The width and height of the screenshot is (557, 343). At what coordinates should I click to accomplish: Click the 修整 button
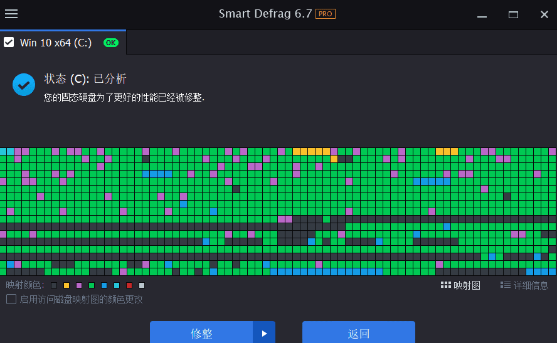[x=201, y=334]
